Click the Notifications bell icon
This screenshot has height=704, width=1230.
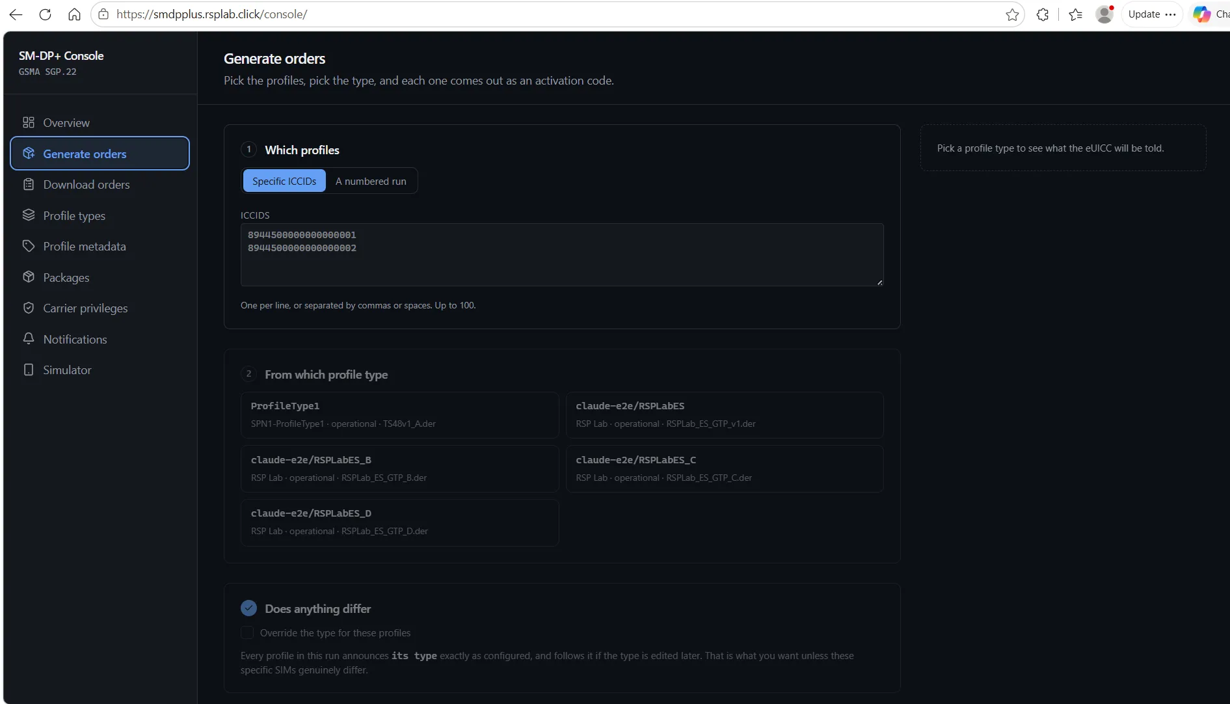[x=29, y=339]
